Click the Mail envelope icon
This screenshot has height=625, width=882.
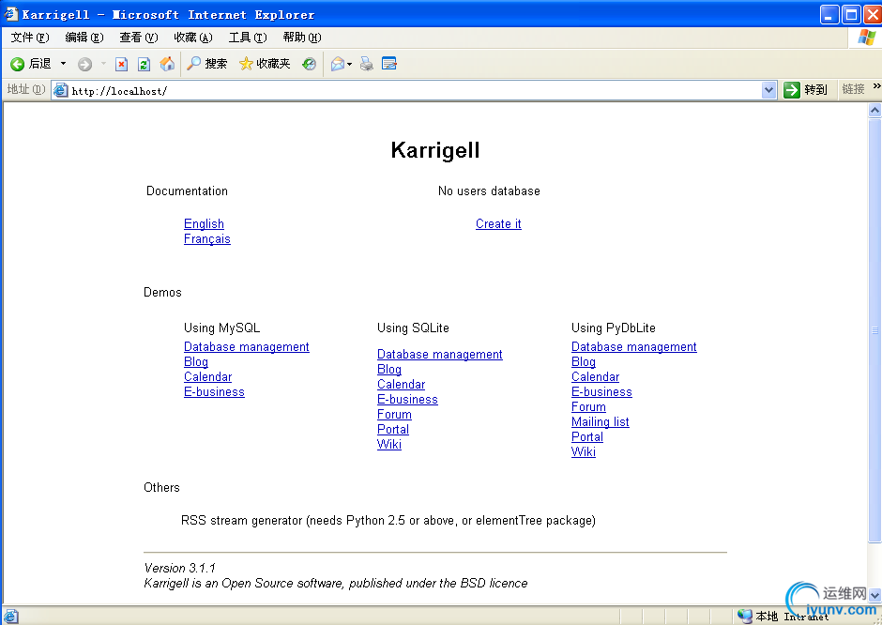pos(338,64)
